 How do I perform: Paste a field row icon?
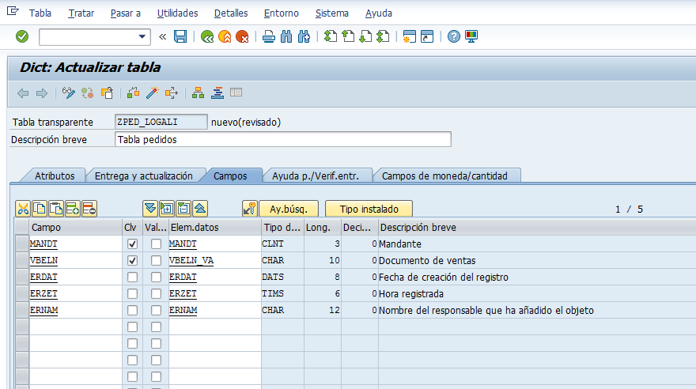click(x=56, y=209)
